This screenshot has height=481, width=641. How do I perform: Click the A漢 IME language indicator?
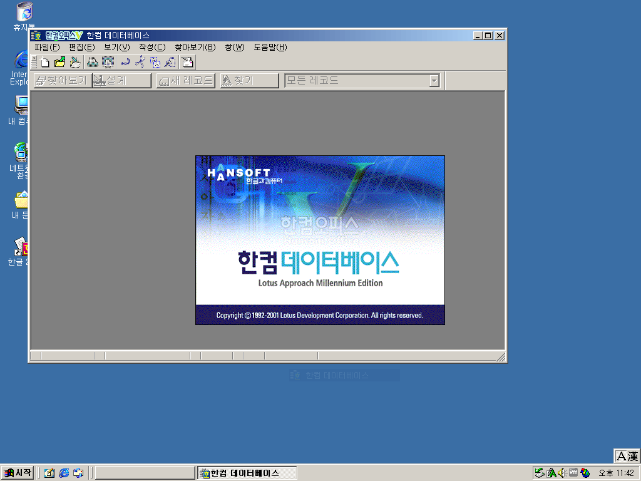point(627,456)
